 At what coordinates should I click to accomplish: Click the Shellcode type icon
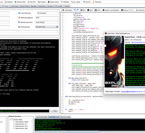click(19, 27)
